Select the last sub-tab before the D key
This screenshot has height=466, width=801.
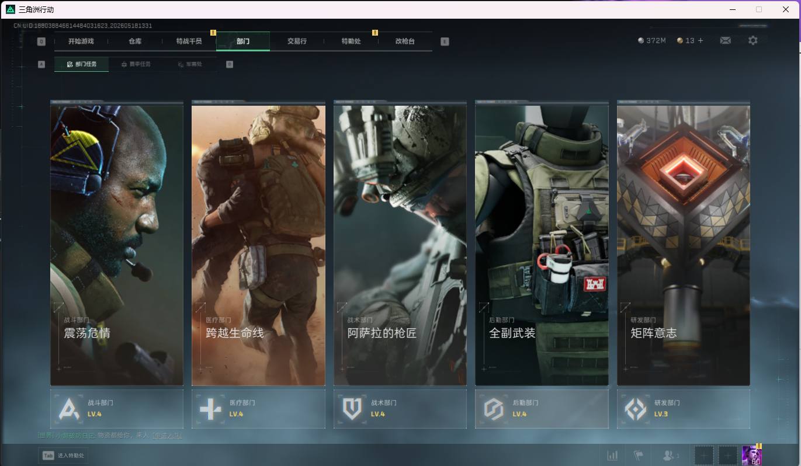(x=190, y=64)
